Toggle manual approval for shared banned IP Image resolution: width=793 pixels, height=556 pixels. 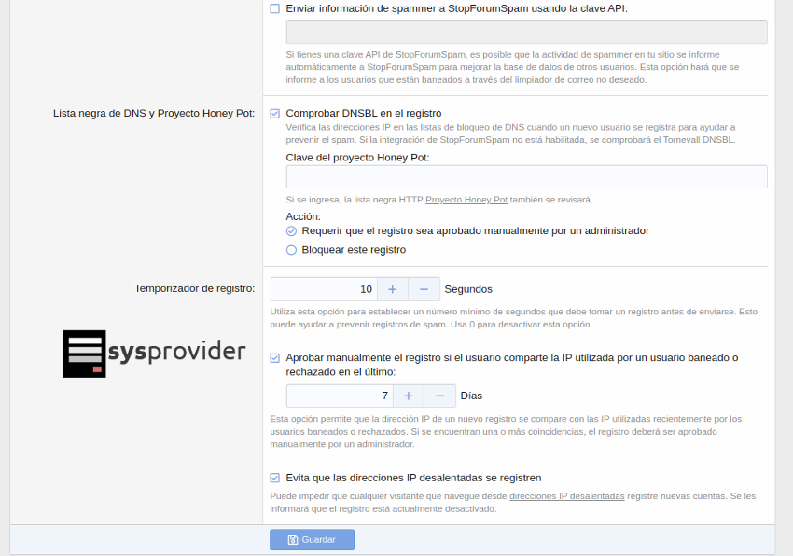click(274, 357)
